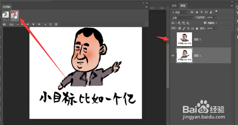The width and height of the screenshot is (238, 125).
Task: Filter for pixel layers icon
Action: click(x=192, y=12)
